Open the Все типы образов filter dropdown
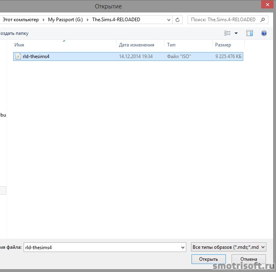This screenshot has width=276, height=272. (228, 247)
